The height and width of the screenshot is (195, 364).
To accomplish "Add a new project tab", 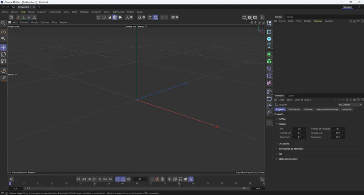I will click(x=39, y=7).
